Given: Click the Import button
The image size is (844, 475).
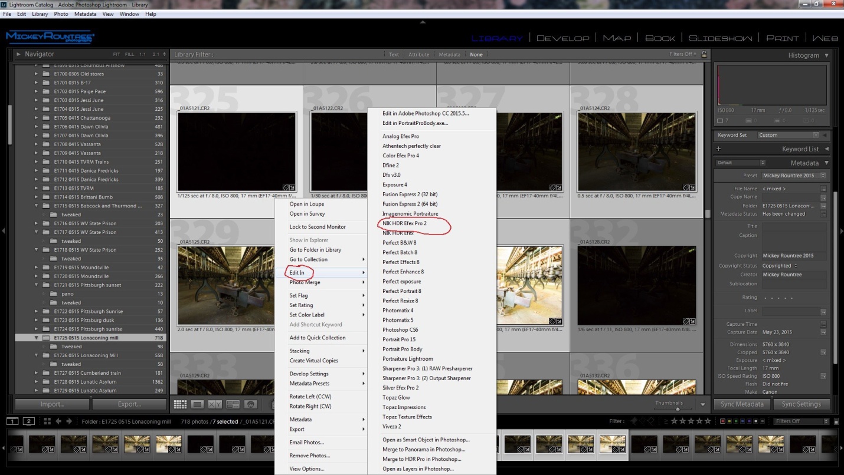Looking at the screenshot, I should point(52,404).
